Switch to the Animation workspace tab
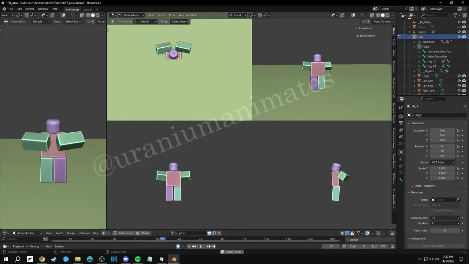 click(72, 10)
